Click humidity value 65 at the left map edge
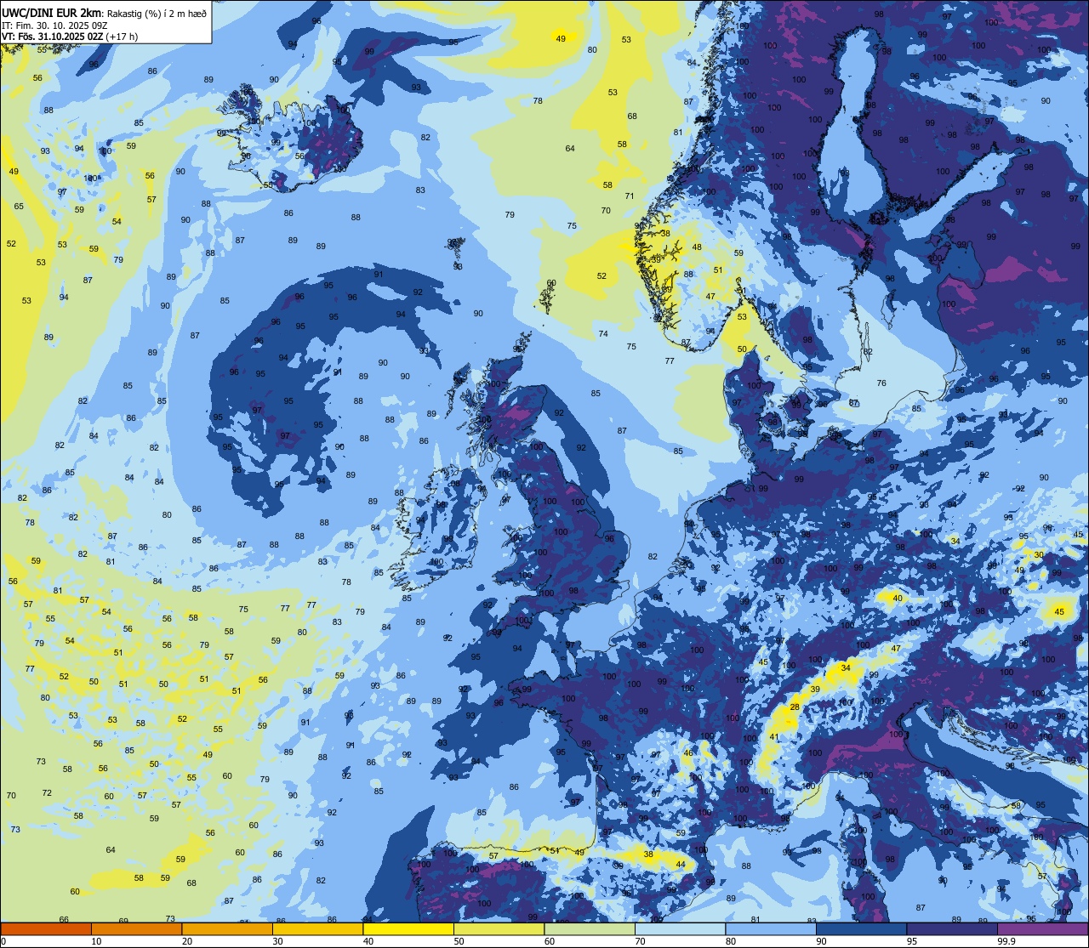 tap(19, 207)
